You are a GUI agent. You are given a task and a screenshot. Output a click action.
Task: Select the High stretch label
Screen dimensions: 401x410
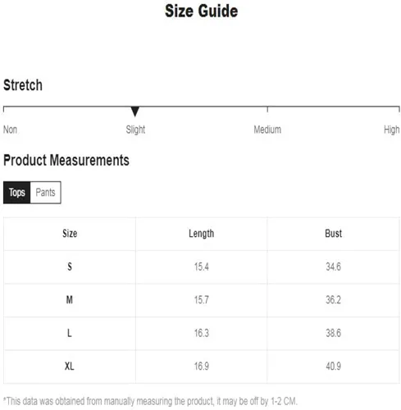(391, 130)
